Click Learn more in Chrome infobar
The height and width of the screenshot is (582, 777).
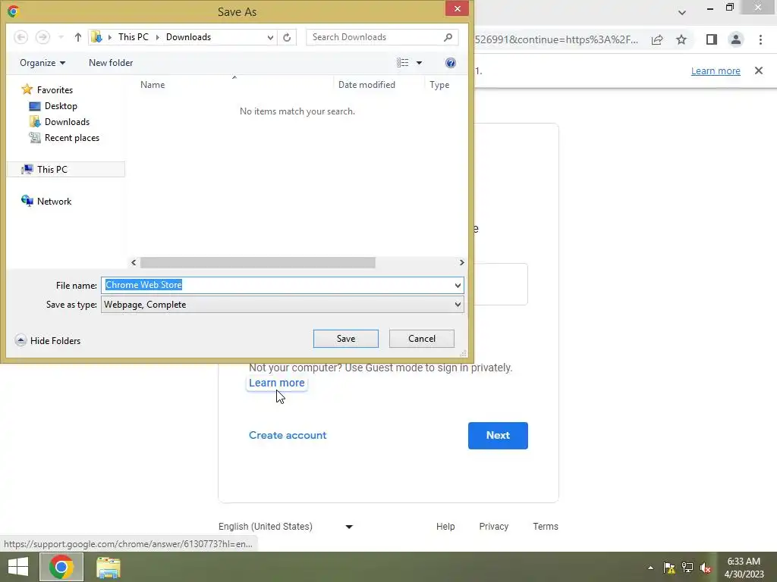point(716,70)
